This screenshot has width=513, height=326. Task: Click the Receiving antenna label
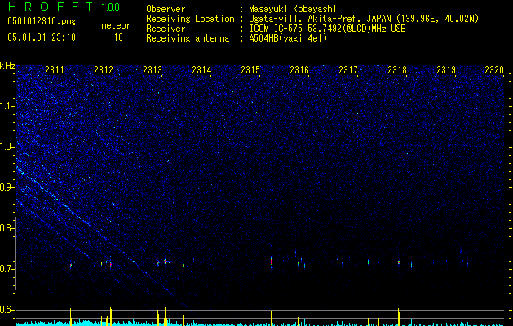click(x=188, y=38)
